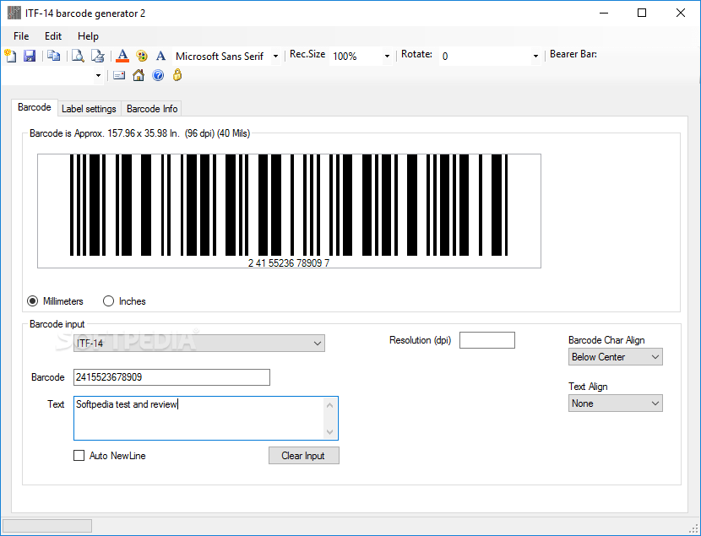Change the font color

[x=122, y=55]
